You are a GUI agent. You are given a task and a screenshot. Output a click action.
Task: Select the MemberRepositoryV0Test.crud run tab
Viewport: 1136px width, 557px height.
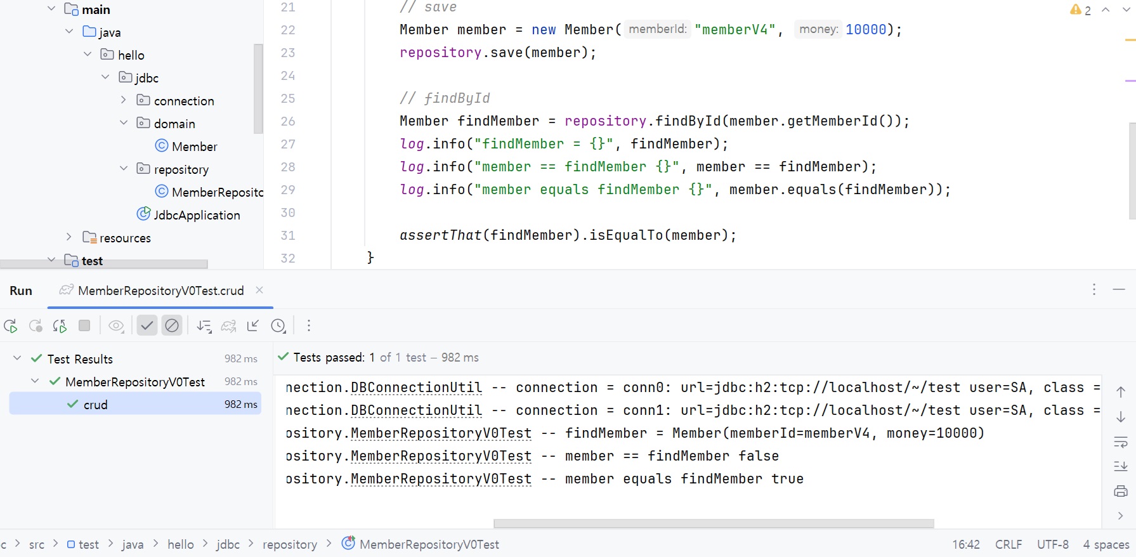click(161, 291)
